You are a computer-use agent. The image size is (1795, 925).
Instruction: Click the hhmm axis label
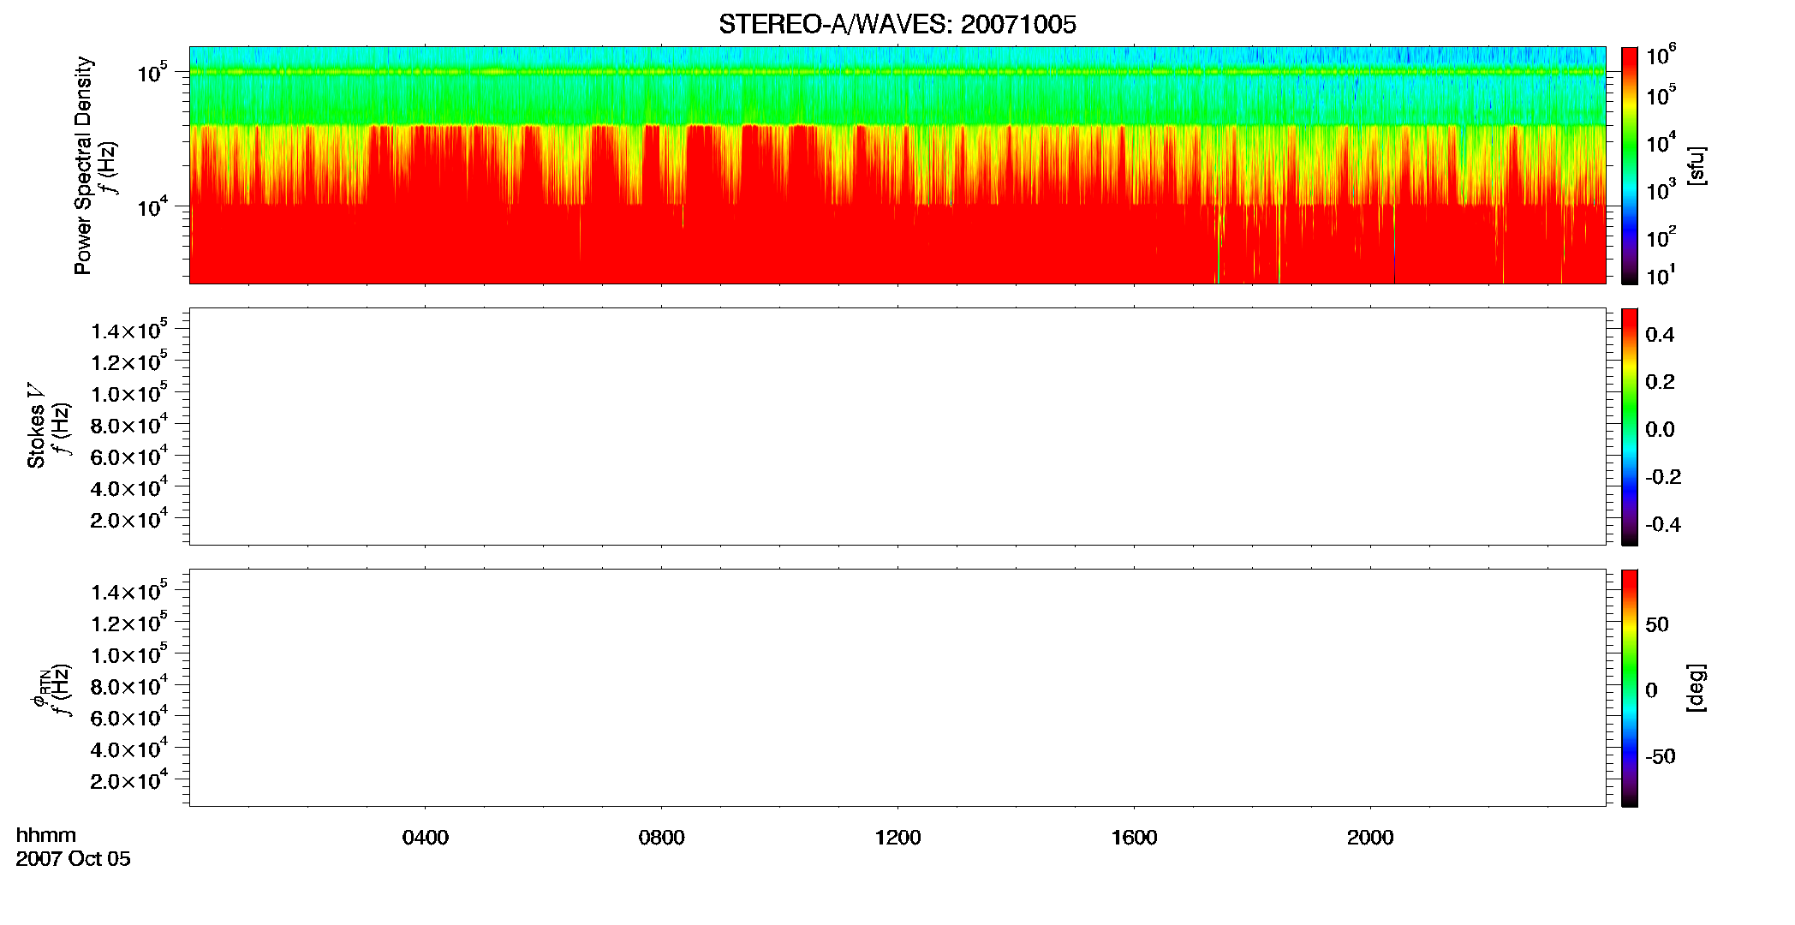pos(46,835)
